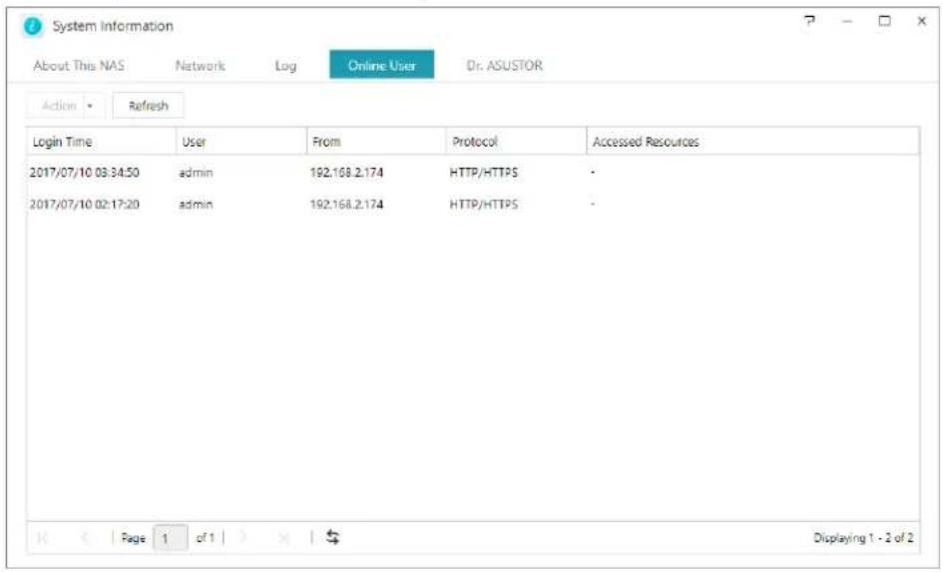Sort by Protocol column header
943x572 pixels.
pos(516,142)
